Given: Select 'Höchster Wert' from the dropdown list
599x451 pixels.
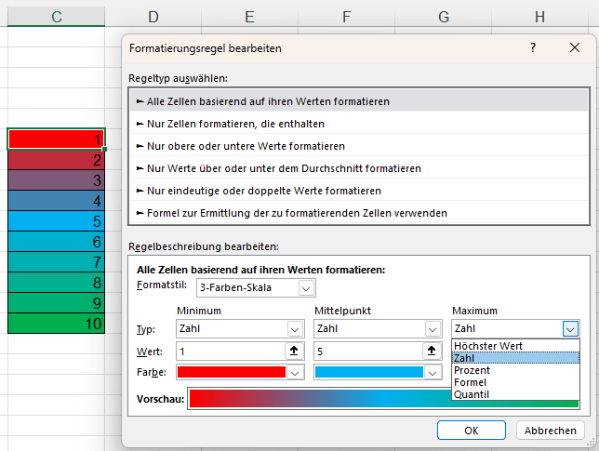Looking at the screenshot, I should [488, 346].
